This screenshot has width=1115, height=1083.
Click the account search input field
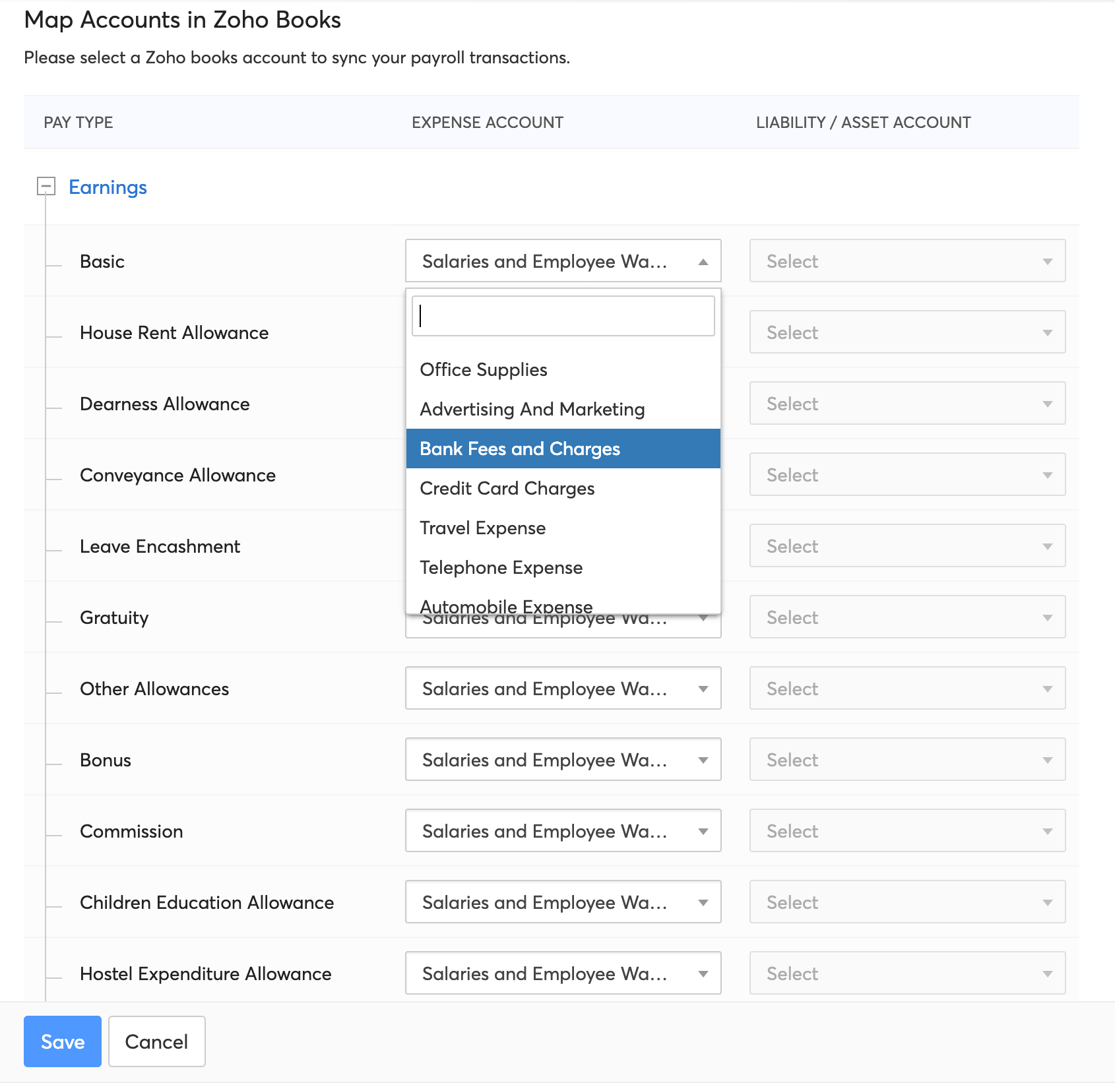coord(562,316)
